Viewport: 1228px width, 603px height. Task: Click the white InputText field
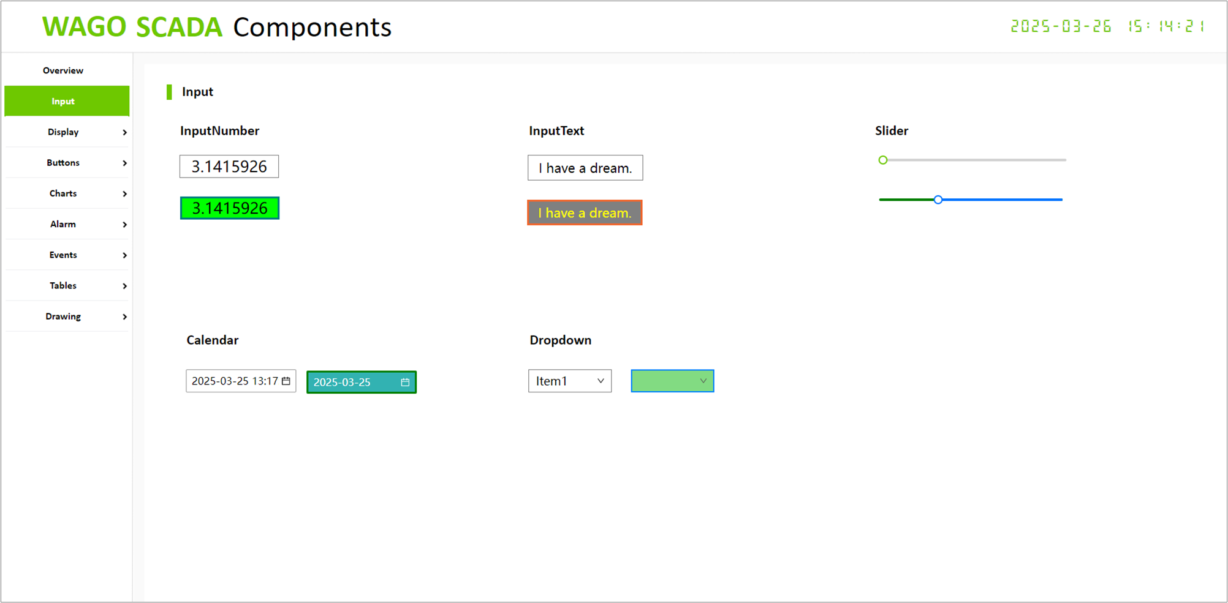(585, 168)
